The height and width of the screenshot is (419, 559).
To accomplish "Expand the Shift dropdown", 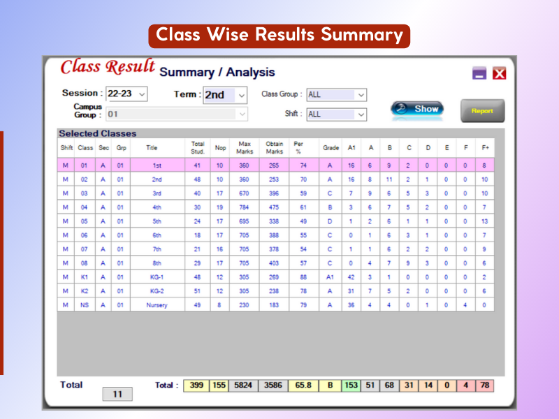I will pos(361,115).
